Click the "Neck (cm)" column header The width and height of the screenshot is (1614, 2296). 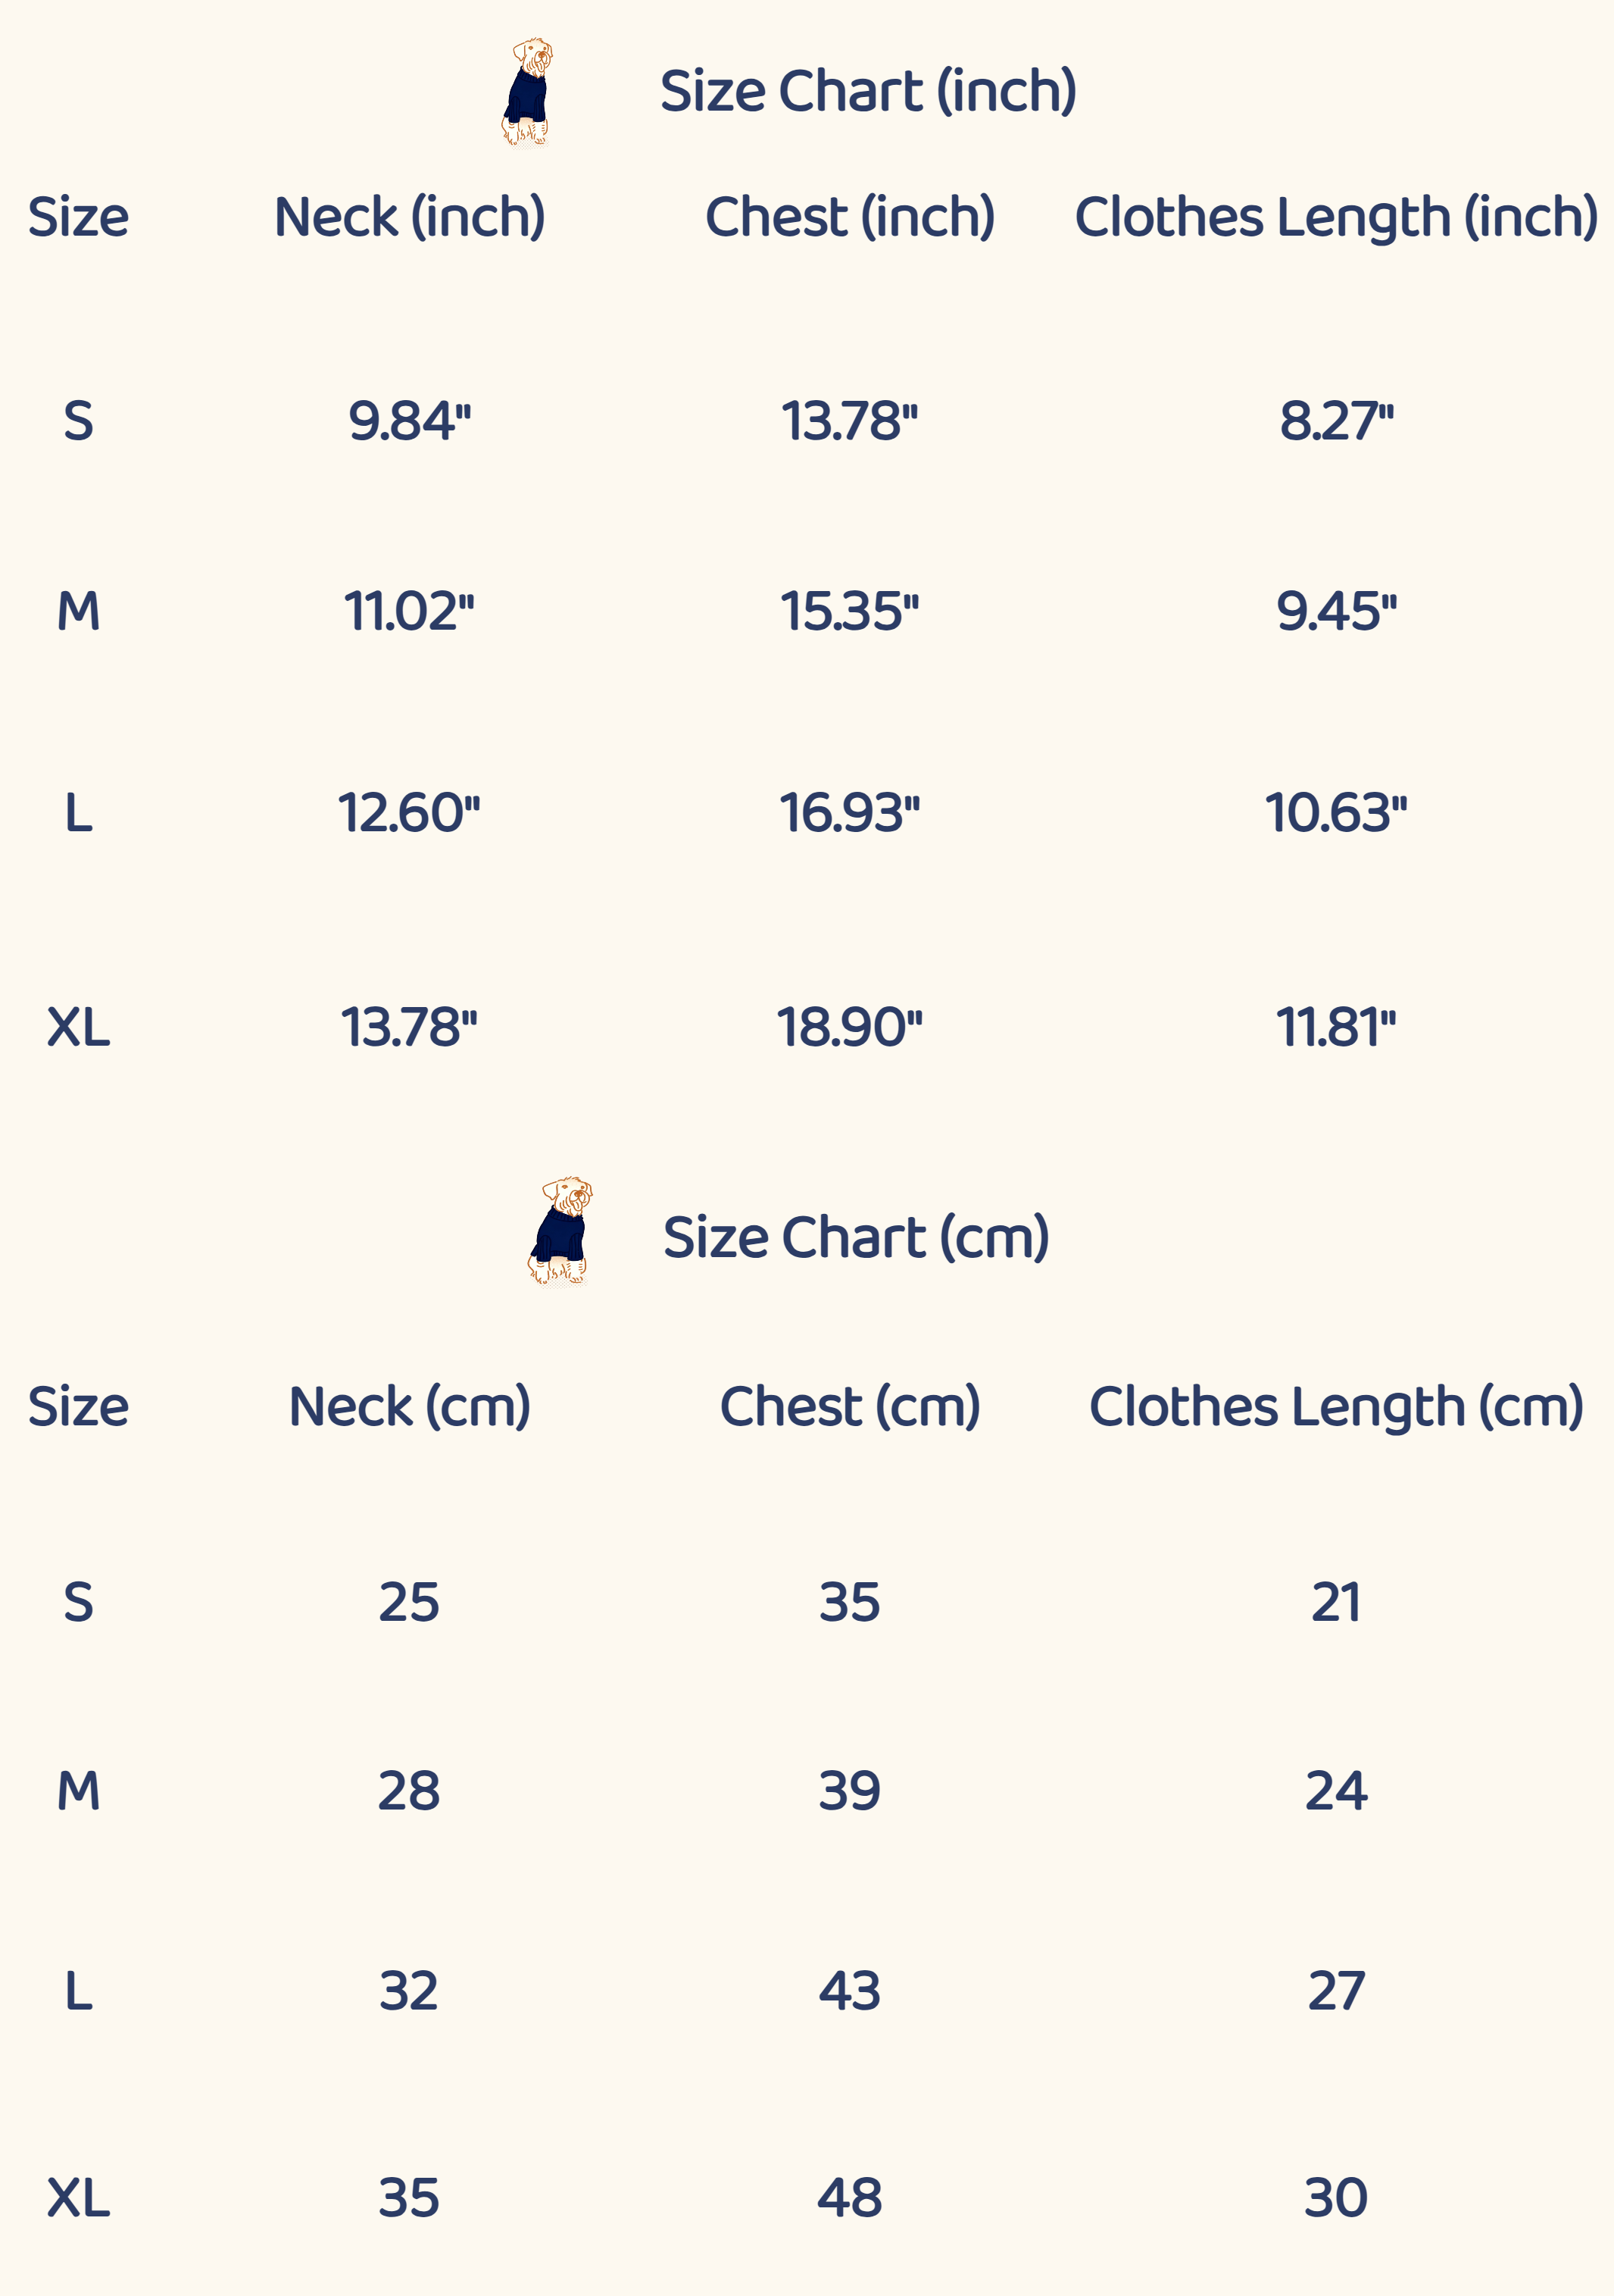coord(409,1407)
